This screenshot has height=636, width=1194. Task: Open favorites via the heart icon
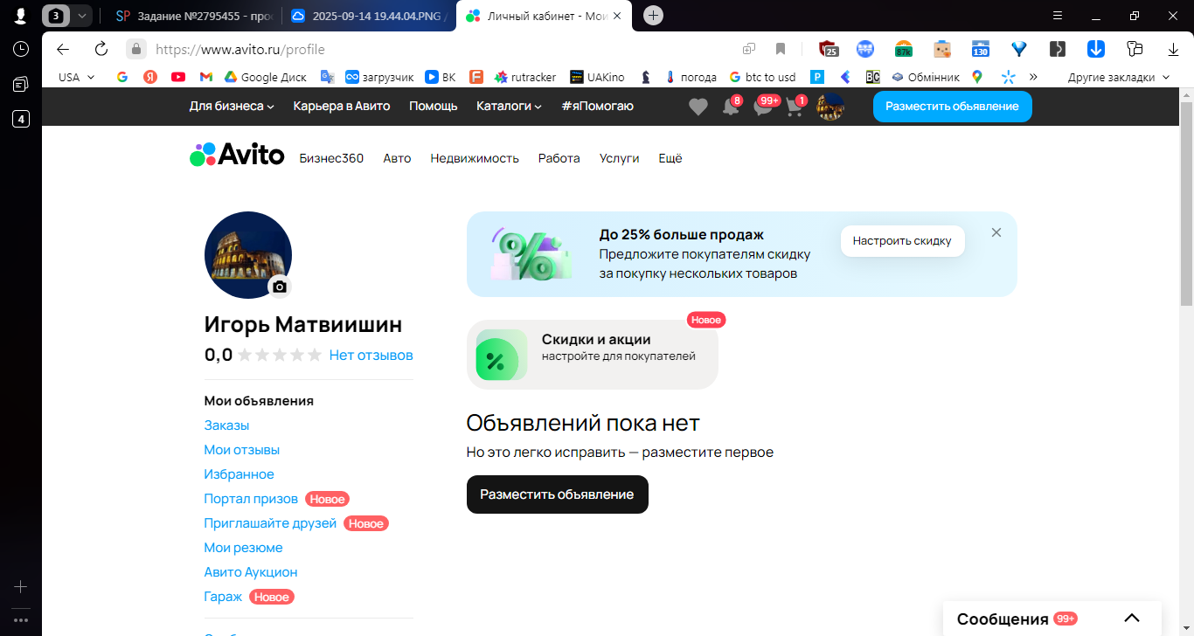[698, 107]
